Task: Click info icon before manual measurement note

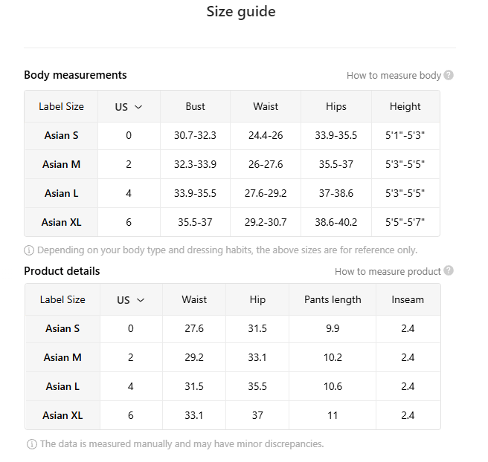Action: [x=32, y=444]
